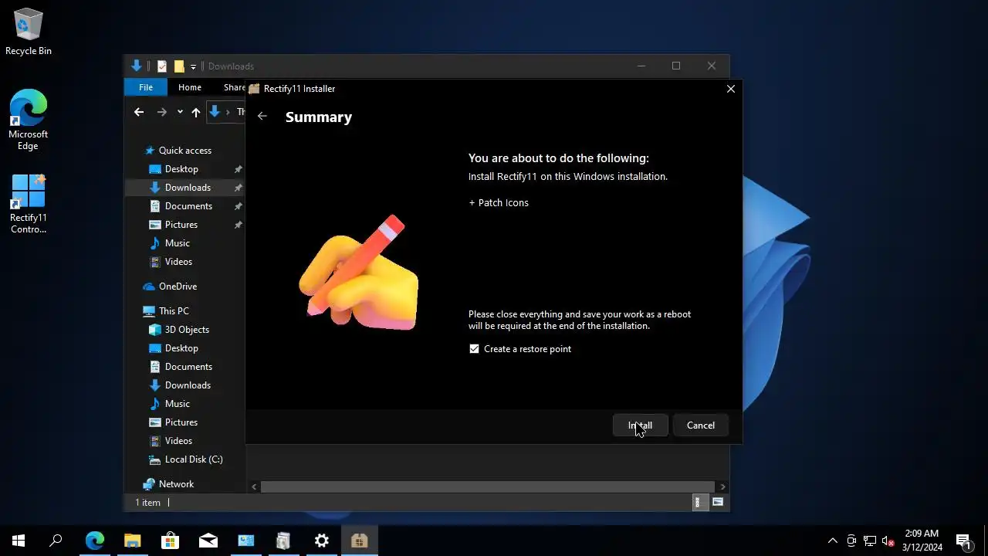The height and width of the screenshot is (556, 988).
Task: Go forward in the Explorer window
Action: point(161,112)
